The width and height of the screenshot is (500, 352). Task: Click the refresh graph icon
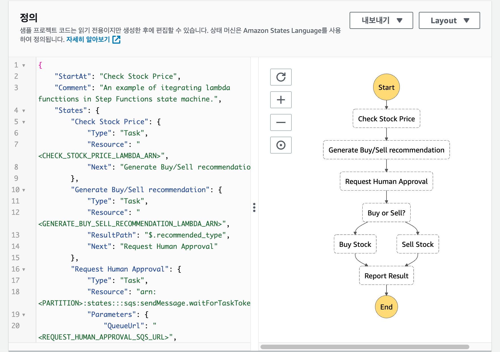[x=281, y=77]
